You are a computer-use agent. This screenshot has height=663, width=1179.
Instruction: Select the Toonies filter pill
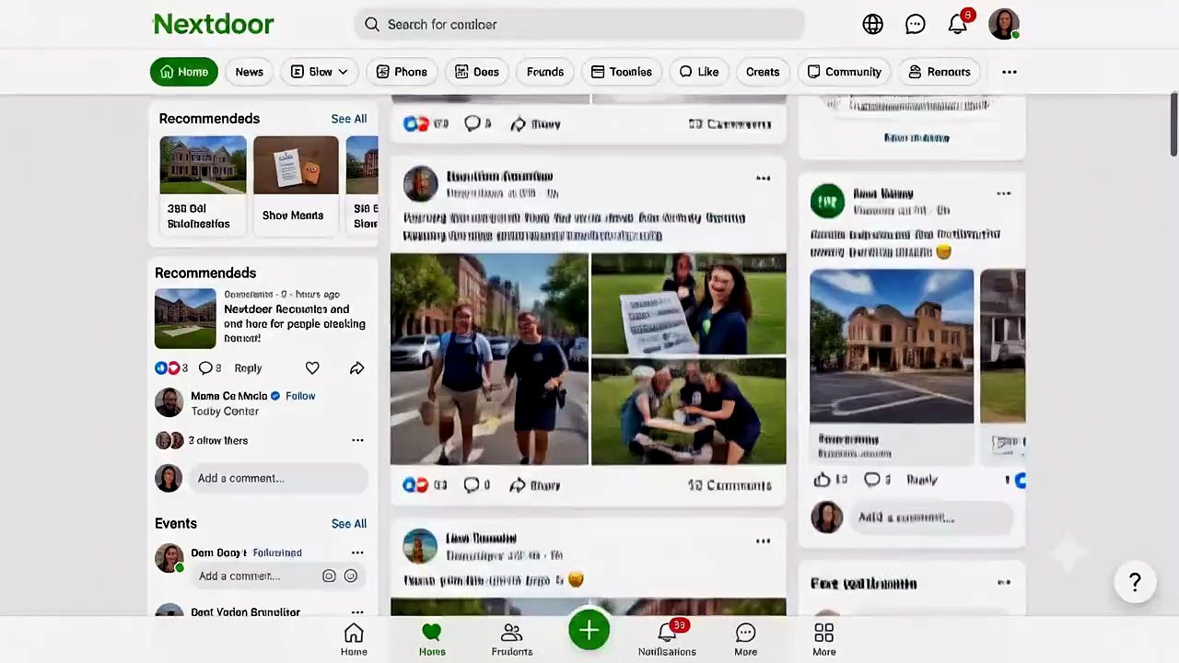622,72
